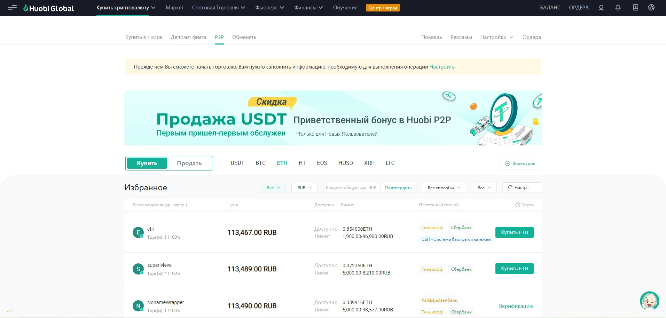Click the network signal indicator icon
Viewport: 666px width, 318px height.
10,310
